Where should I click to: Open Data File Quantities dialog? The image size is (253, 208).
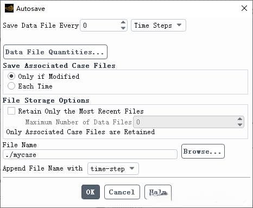coord(55,52)
